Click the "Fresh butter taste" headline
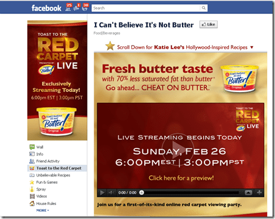 tap(158, 69)
